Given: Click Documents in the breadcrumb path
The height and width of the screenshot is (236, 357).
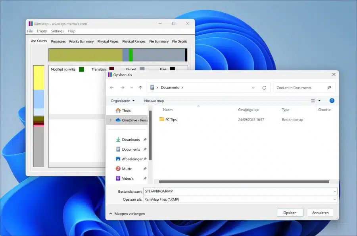Looking at the screenshot, I should 170,88.
